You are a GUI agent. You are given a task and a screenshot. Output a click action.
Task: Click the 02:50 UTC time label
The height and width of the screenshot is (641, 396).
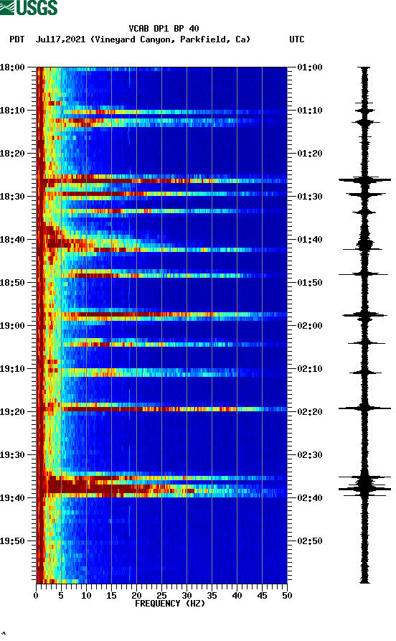[x=310, y=541]
